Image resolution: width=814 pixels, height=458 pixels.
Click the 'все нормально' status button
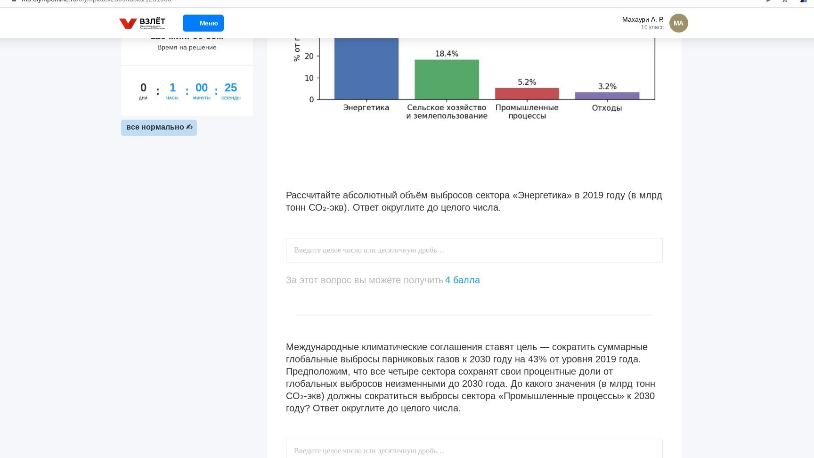159,127
